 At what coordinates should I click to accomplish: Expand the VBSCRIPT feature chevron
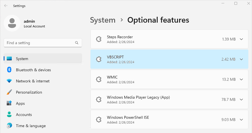[241, 59]
